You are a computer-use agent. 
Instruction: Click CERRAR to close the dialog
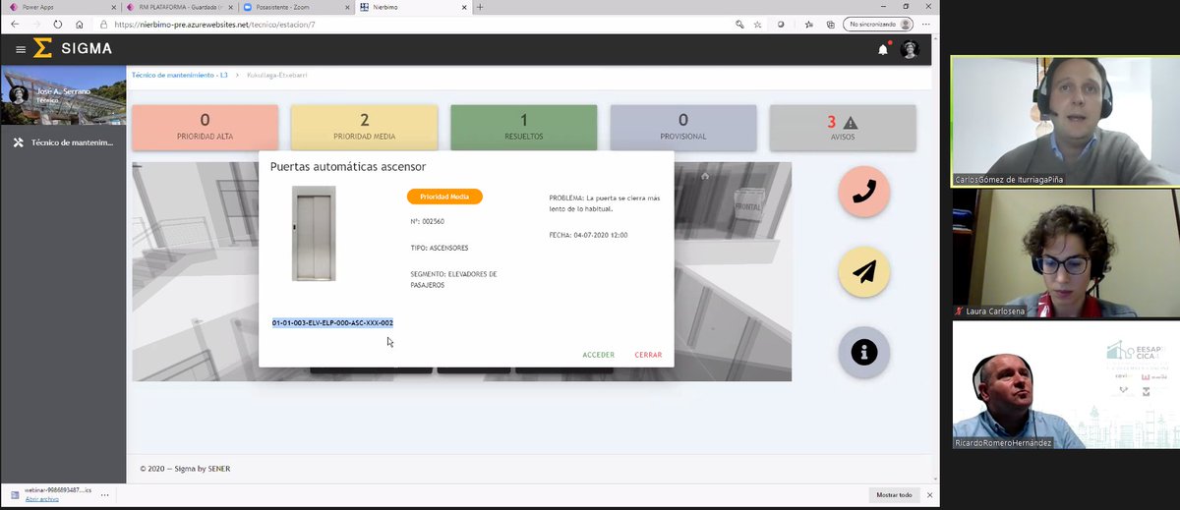648,355
